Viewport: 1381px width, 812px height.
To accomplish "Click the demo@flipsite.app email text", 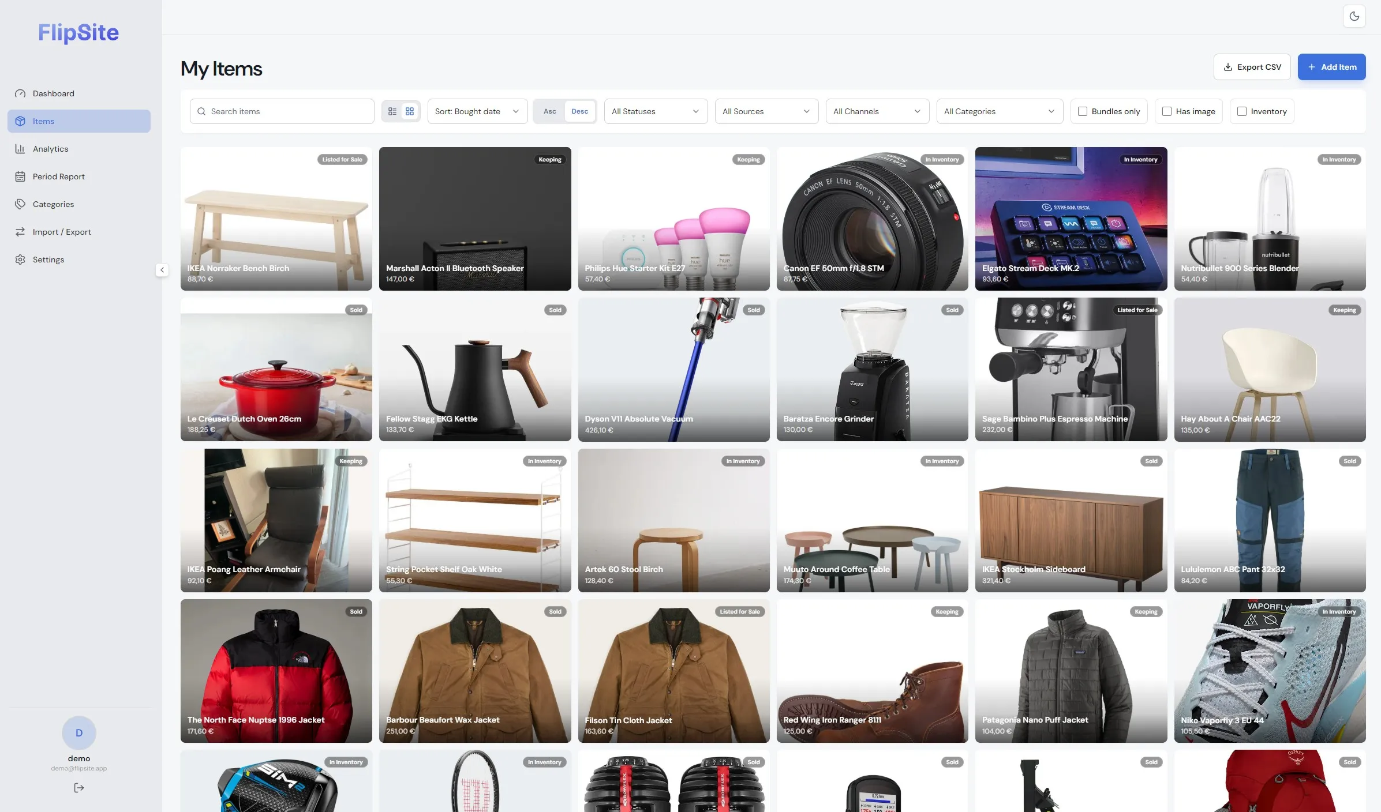I will click(79, 768).
